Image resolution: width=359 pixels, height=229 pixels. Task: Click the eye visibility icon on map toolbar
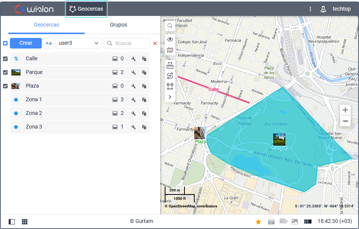[170, 39]
